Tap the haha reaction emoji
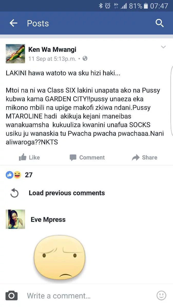Image resolution: width=173 pixels, height=307 pixels. pyautogui.click(x=17, y=175)
